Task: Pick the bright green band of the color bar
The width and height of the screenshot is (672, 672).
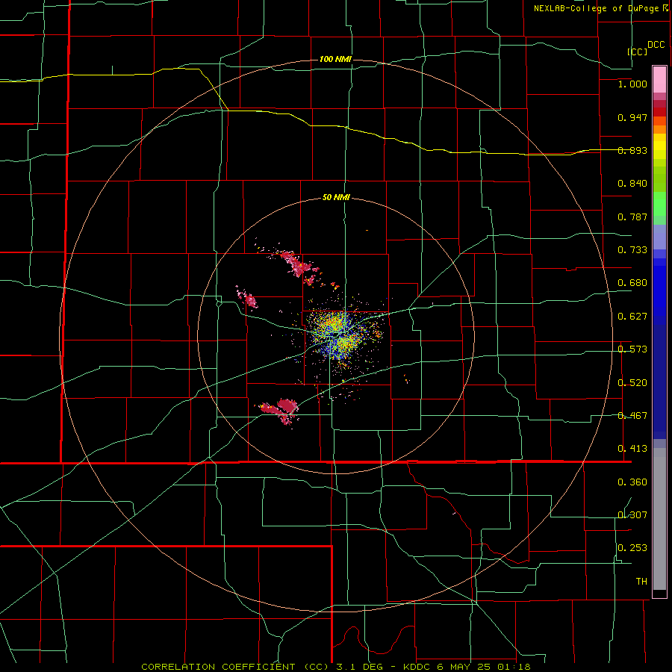Action: tap(659, 204)
